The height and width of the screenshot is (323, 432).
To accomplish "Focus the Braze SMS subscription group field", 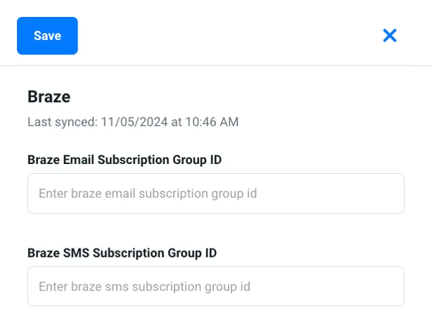I will [215, 286].
